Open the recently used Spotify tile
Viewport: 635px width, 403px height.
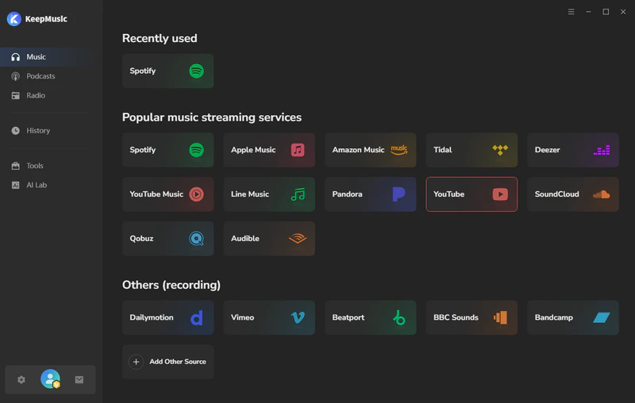[167, 71]
